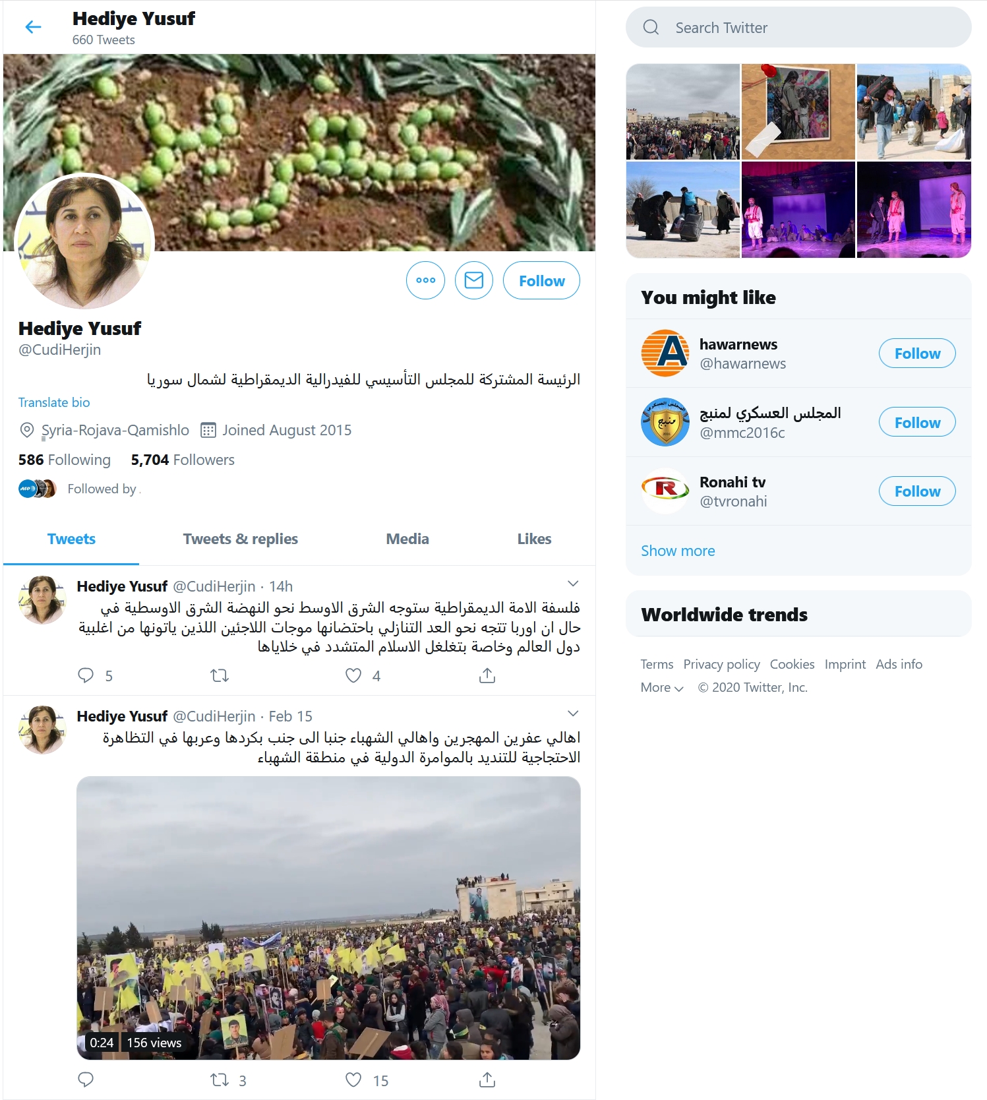Image resolution: width=987 pixels, height=1100 pixels.
Task: Expand the Feb 15 tweet options chevron
Action: (573, 714)
